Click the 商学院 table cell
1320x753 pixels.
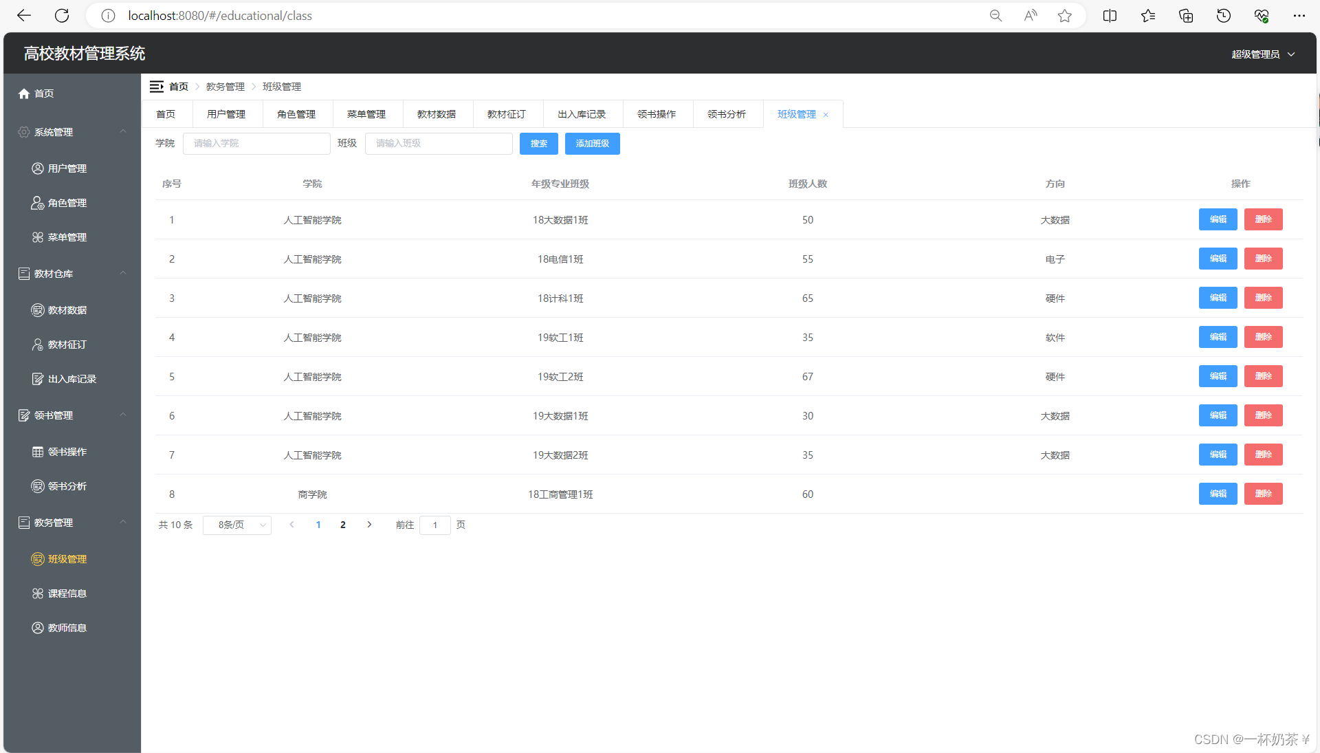(x=313, y=494)
